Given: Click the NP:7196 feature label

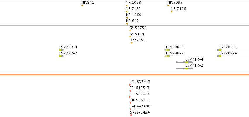Looking at the screenshot, I should (x=178, y=9).
